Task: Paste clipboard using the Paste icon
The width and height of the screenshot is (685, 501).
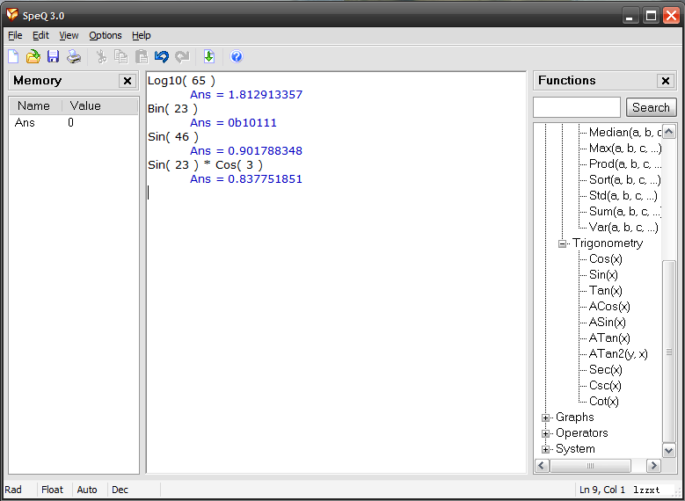Action: [x=141, y=56]
